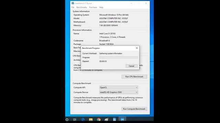Expand the Compute API OpenCL dropdown
The height and width of the screenshot is (123, 220).
(x=119, y=87)
